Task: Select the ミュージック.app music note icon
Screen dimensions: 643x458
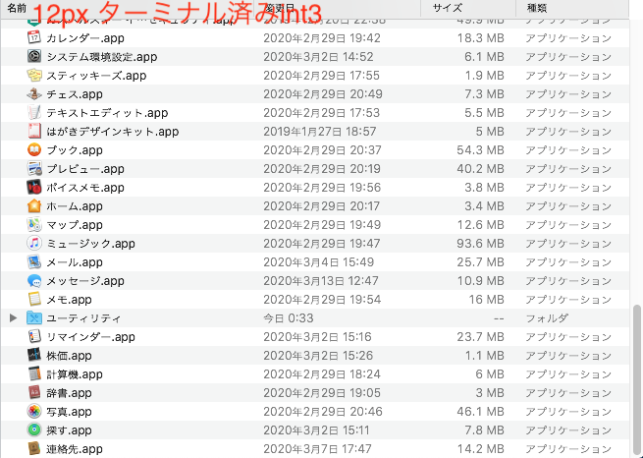Action: pyautogui.click(x=34, y=244)
